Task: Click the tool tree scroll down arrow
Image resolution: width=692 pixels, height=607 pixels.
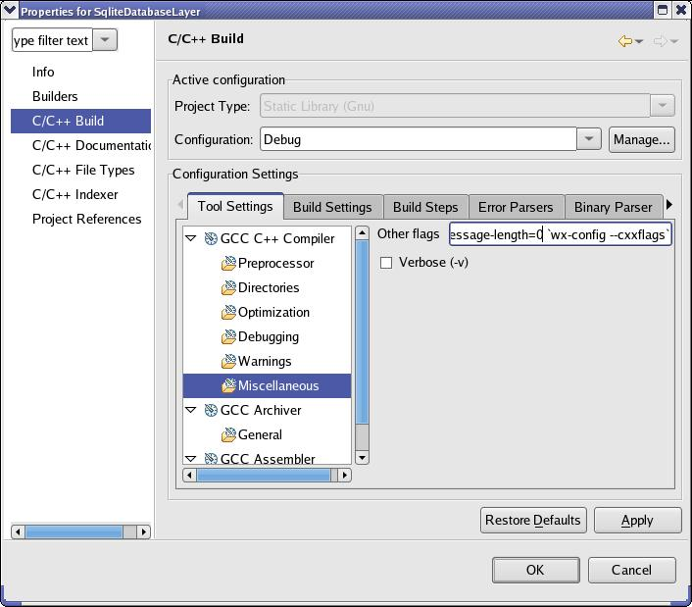Action: pyautogui.click(x=362, y=457)
